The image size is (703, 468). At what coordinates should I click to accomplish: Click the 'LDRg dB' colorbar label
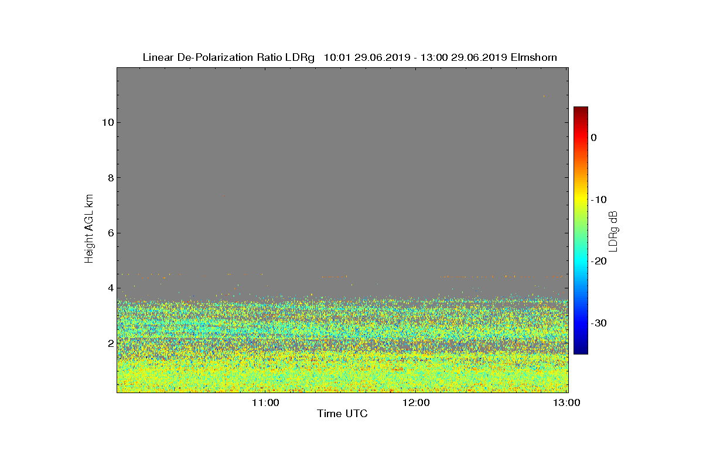[x=613, y=230]
